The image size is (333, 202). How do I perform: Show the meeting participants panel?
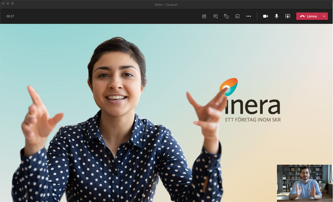click(x=204, y=16)
